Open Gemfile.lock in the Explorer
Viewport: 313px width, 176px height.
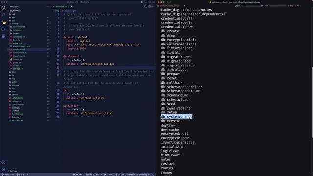[x=18, y=114]
